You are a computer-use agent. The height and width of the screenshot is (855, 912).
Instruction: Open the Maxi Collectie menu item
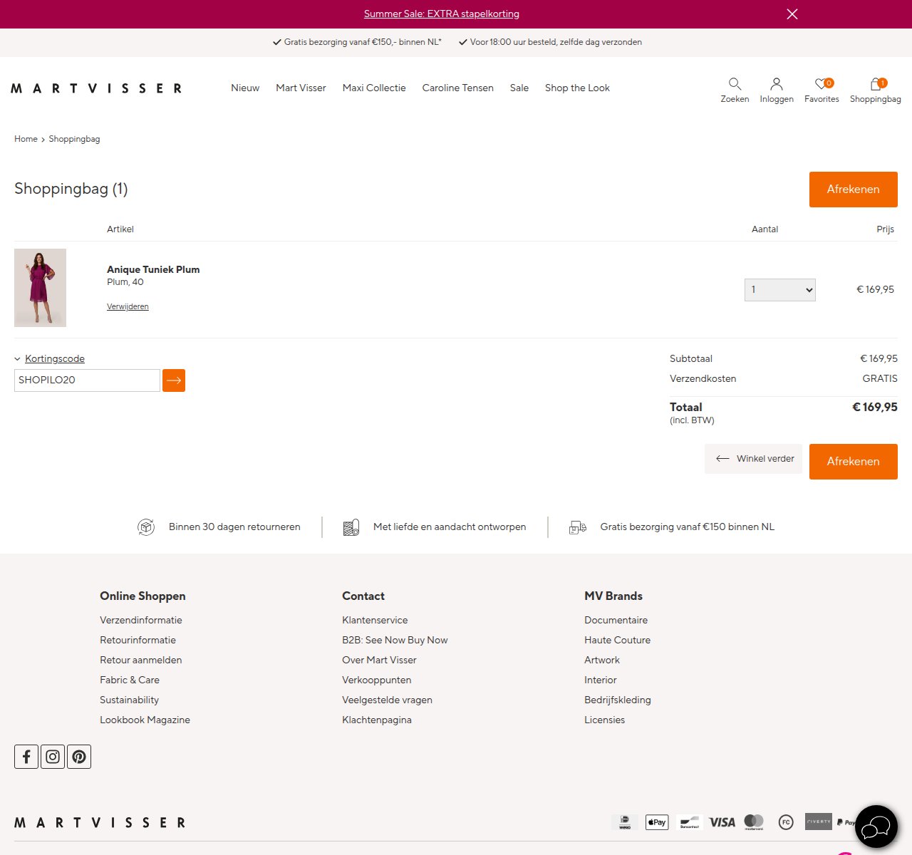point(374,88)
